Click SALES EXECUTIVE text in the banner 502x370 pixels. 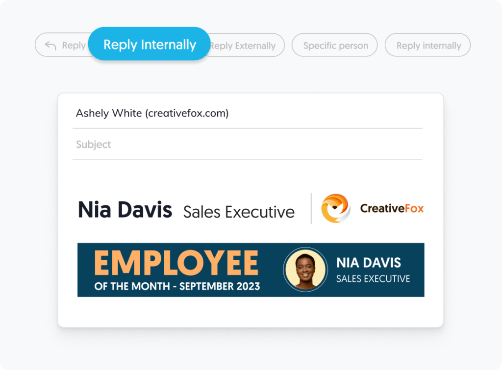[373, 279]
